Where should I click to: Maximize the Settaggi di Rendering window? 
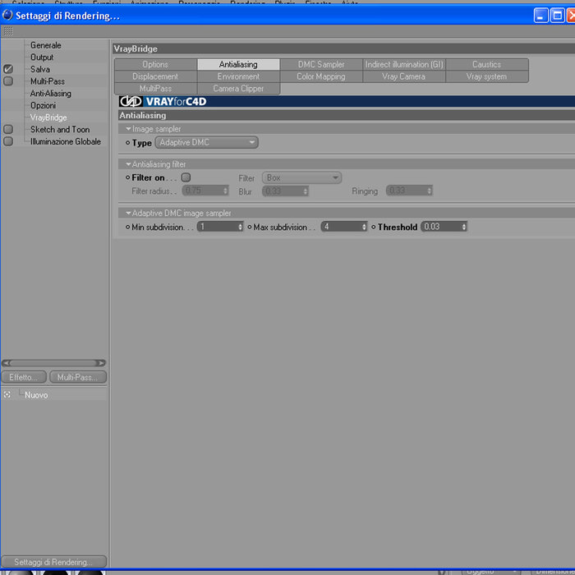pos(558,16)
